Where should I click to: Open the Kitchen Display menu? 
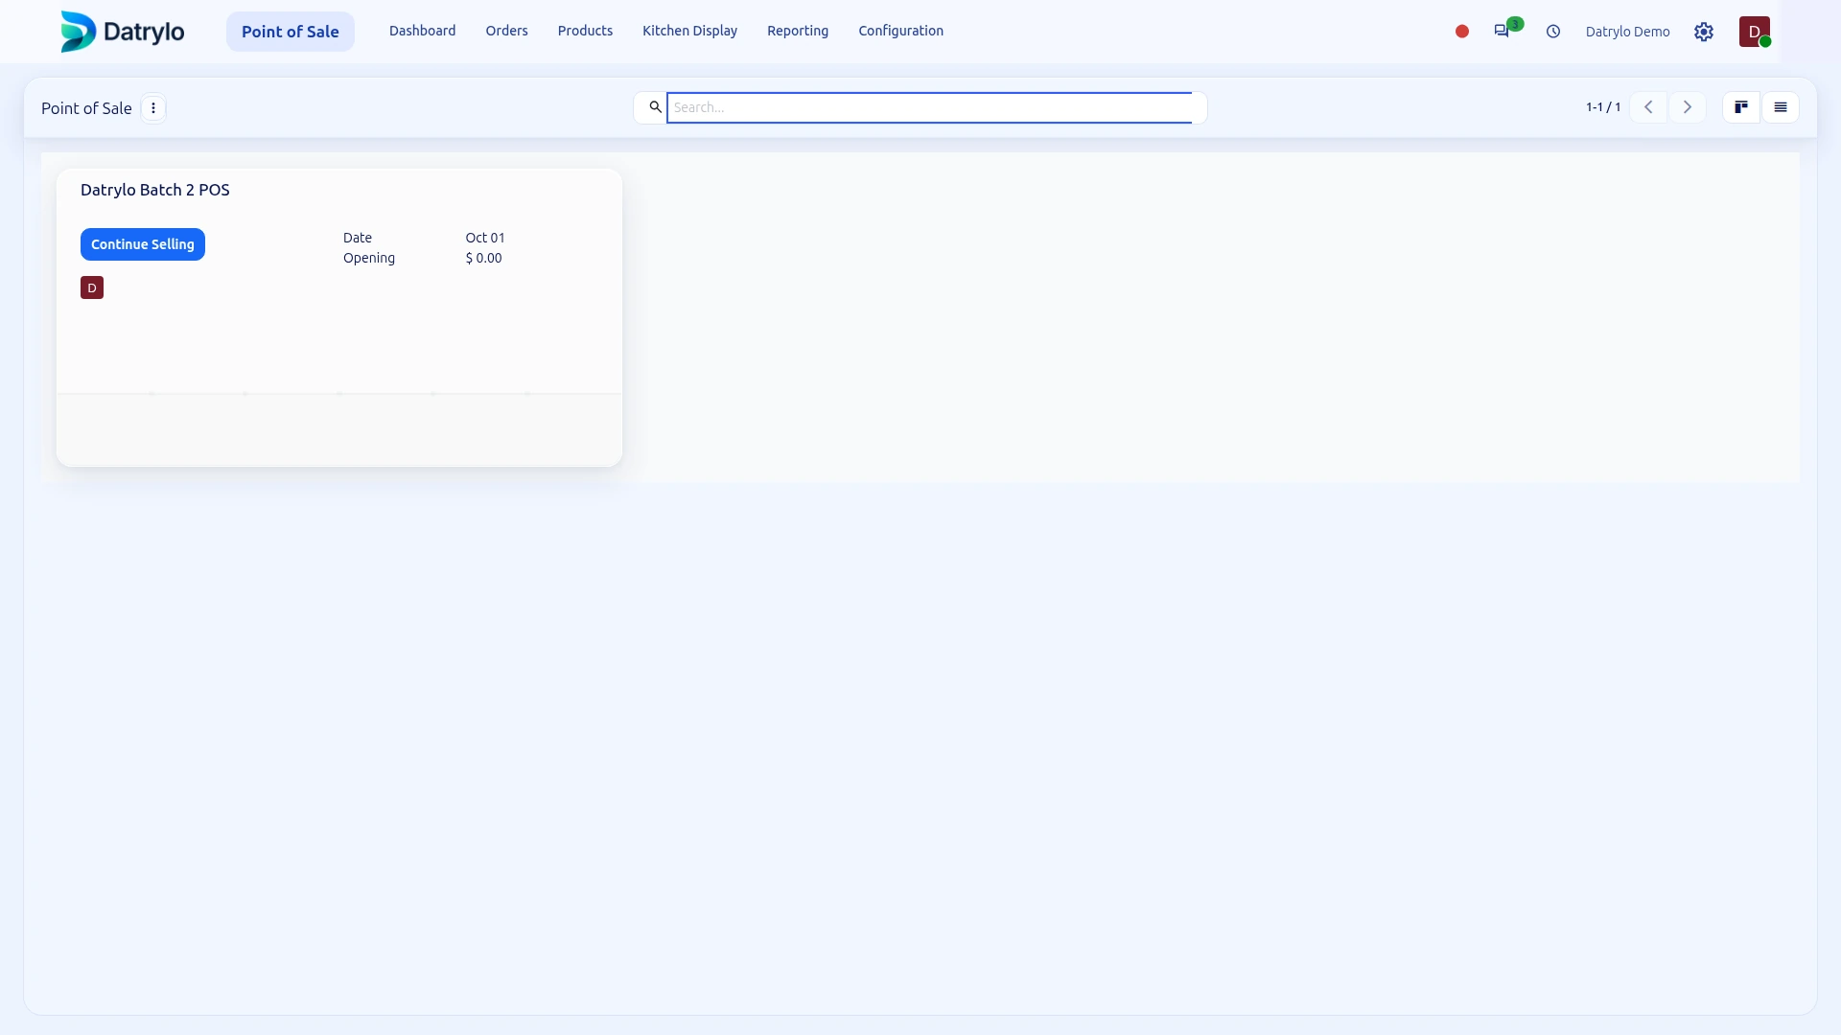coord(690,31)
